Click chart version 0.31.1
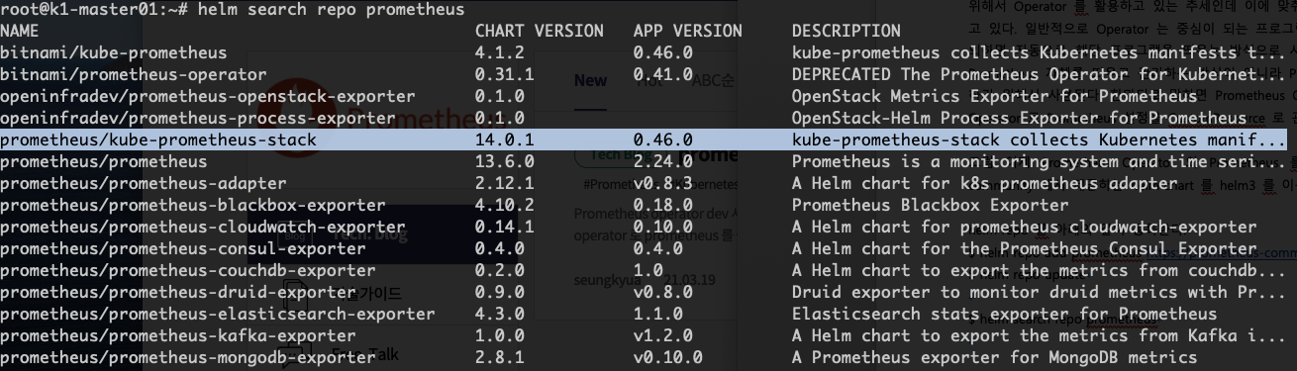Image resolution: width=1297 pixels, height=371 pixels. 505,74
